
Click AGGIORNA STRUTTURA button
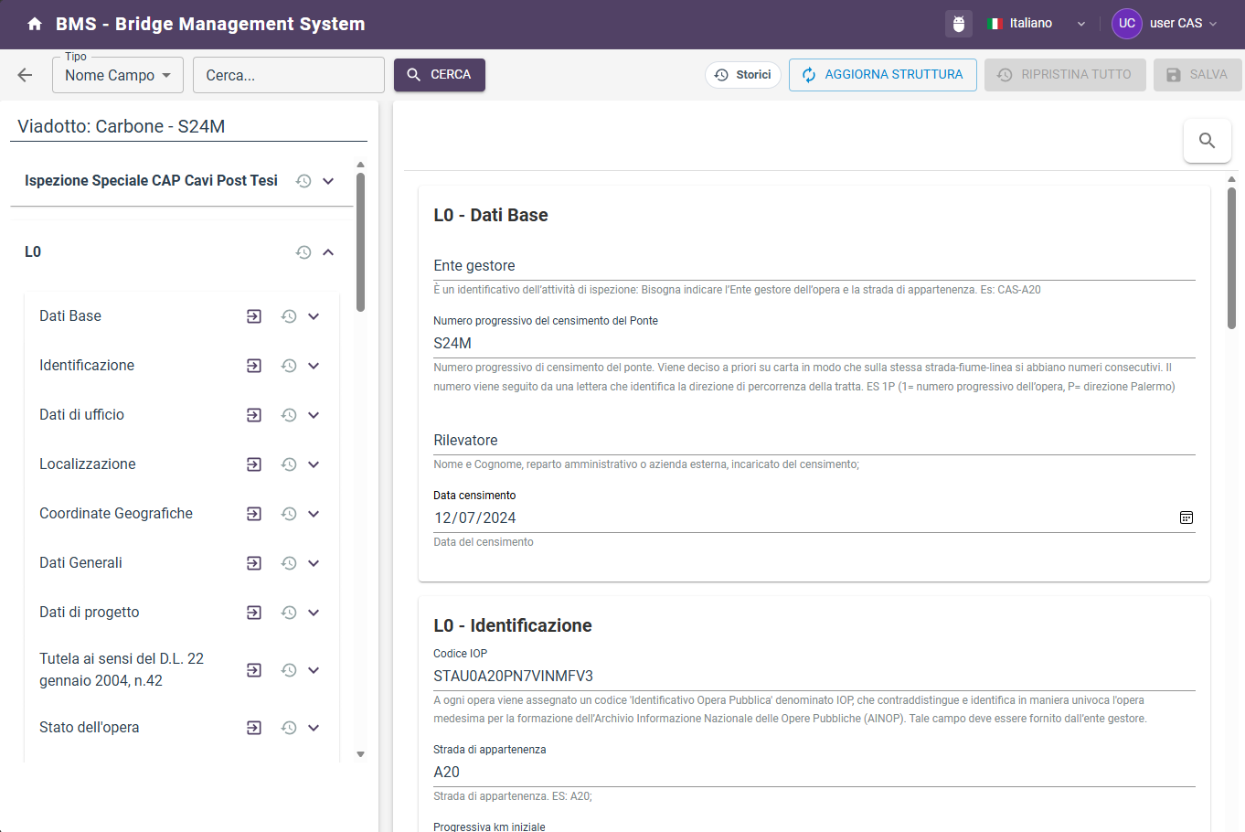pyautogui.click(x=882, y=75)
